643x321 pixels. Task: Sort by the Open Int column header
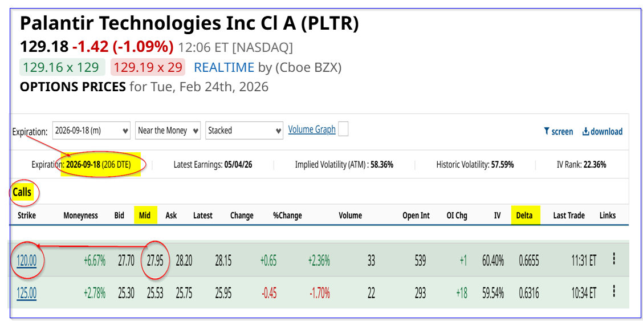pos(416,216)
